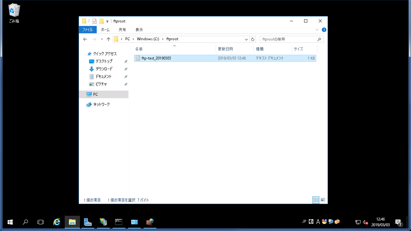Screen dimensions: 411x231
Task: Click the ftproot breadcrumb segment
Action: (172, 39)
